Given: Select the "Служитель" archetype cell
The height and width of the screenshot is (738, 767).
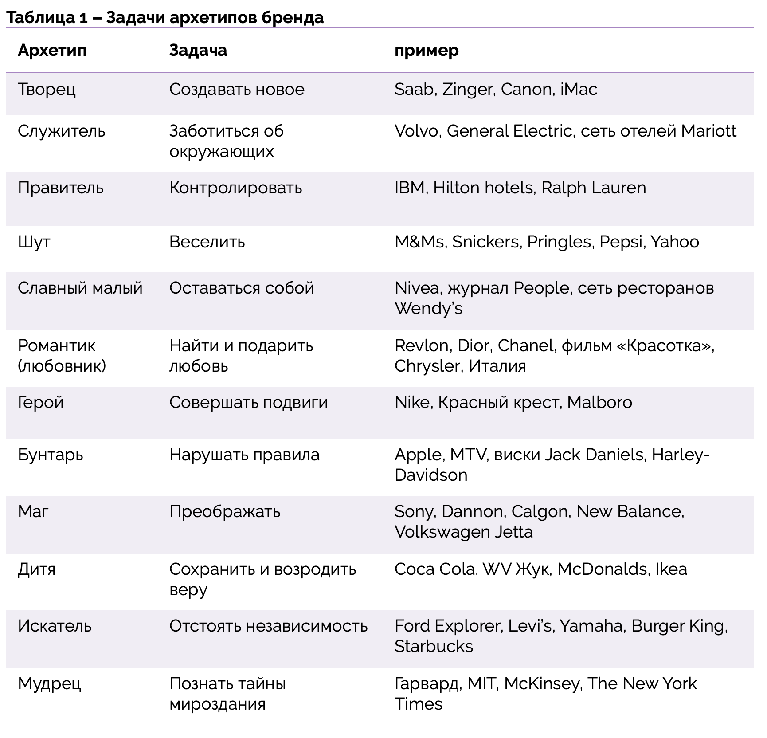Looking at the screenshot, I should (x=62, y=131).
